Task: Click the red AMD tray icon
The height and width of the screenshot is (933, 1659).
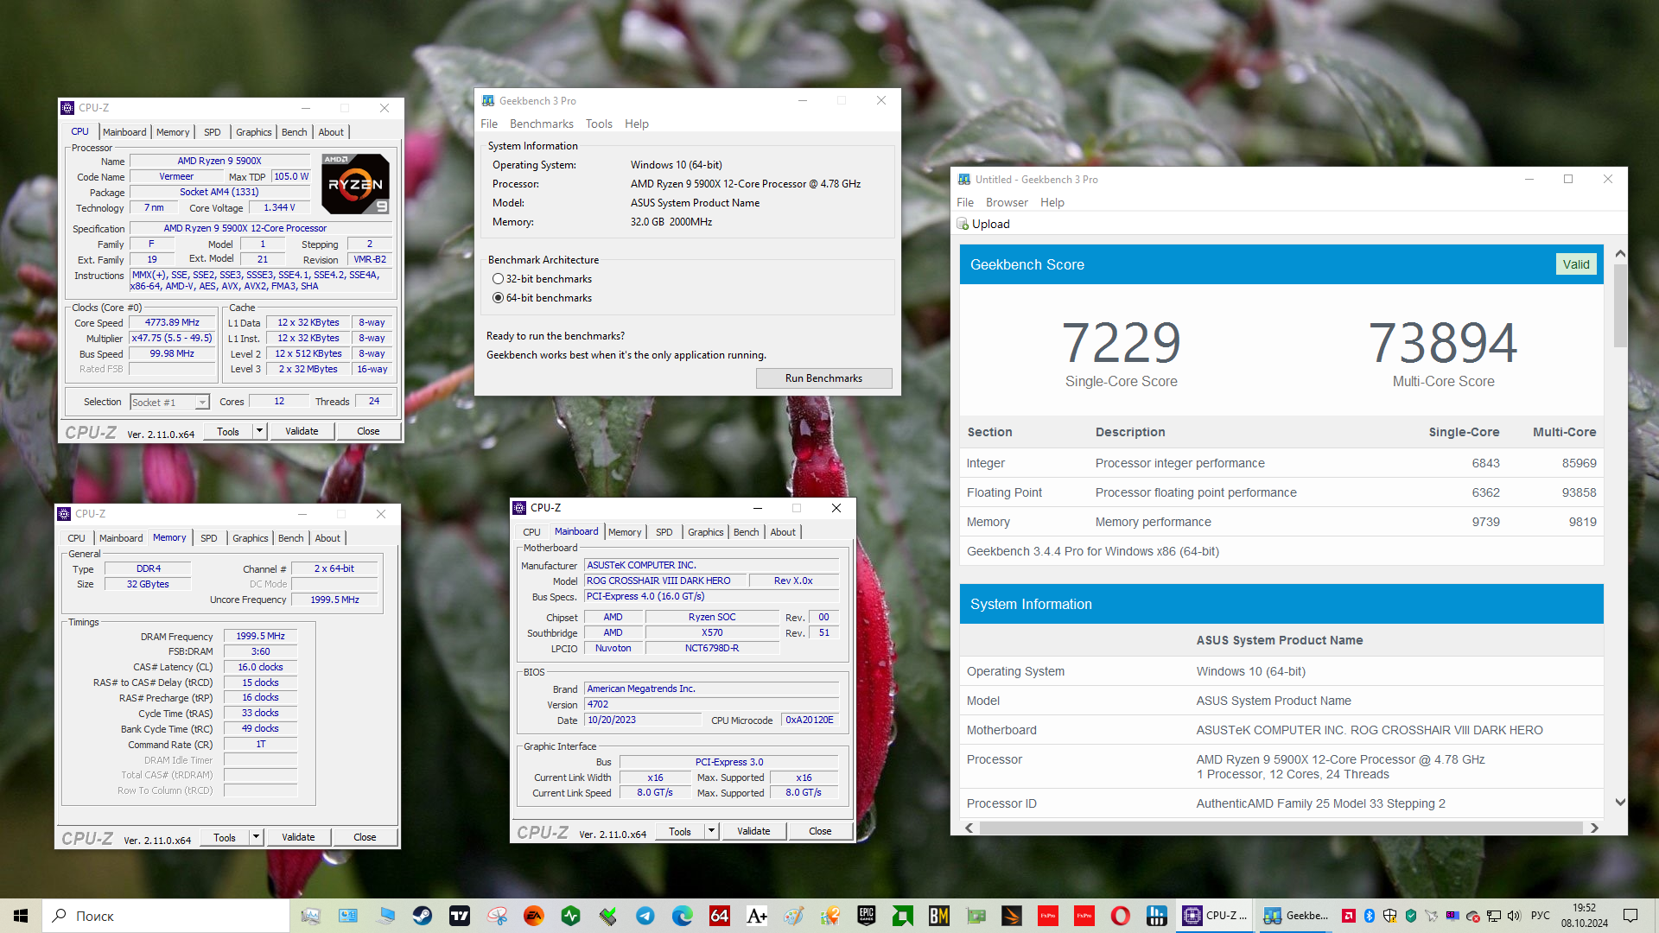Action: [x=1348, y=916]
